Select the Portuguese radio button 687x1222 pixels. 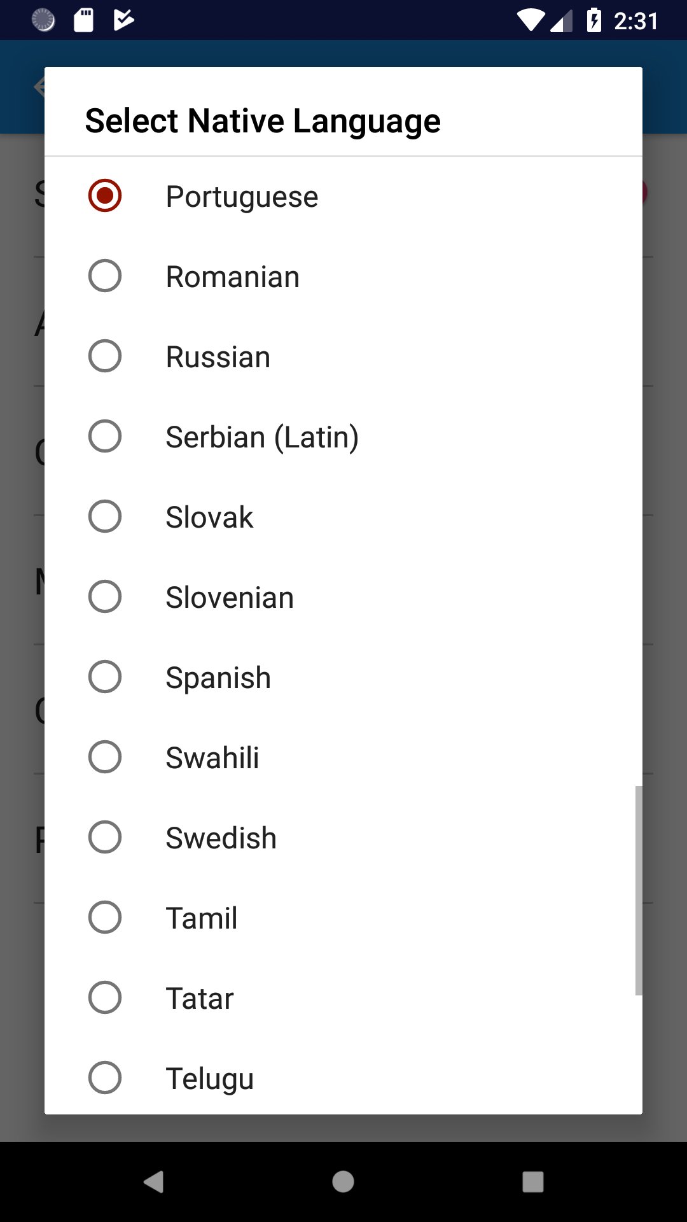[105, 195]
